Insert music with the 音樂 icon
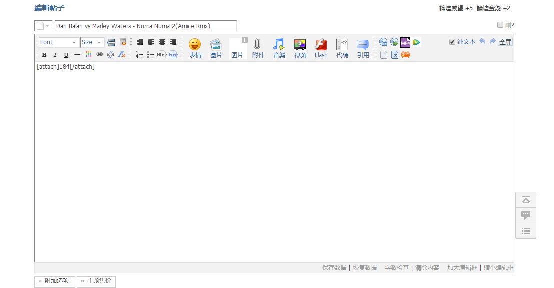The image size is (554, 288). (279, 45)
